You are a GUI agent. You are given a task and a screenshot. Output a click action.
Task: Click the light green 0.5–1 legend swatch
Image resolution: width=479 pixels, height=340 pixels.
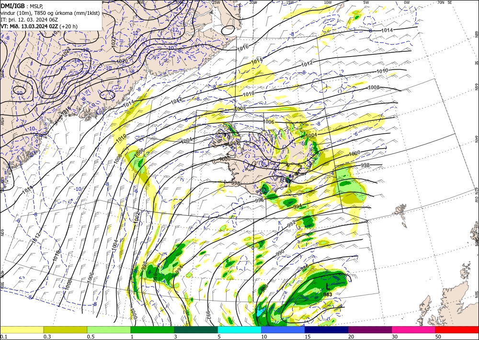click(x=109, y=329)
